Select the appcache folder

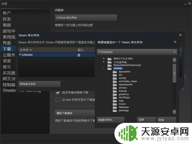(x=124, y=72)
